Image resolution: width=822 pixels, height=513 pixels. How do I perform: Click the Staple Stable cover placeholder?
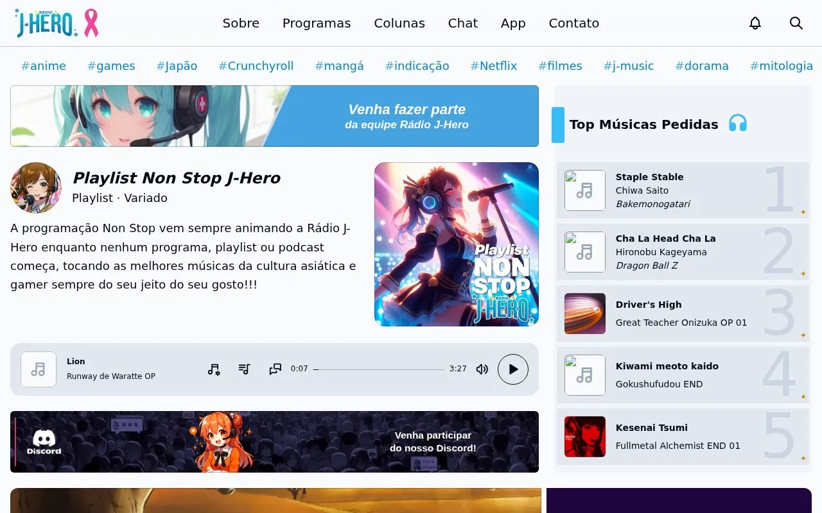coord(585,190)
